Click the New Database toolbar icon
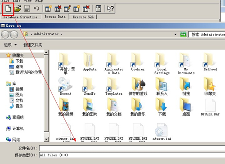Screen dimensions: 225x164 8,9
